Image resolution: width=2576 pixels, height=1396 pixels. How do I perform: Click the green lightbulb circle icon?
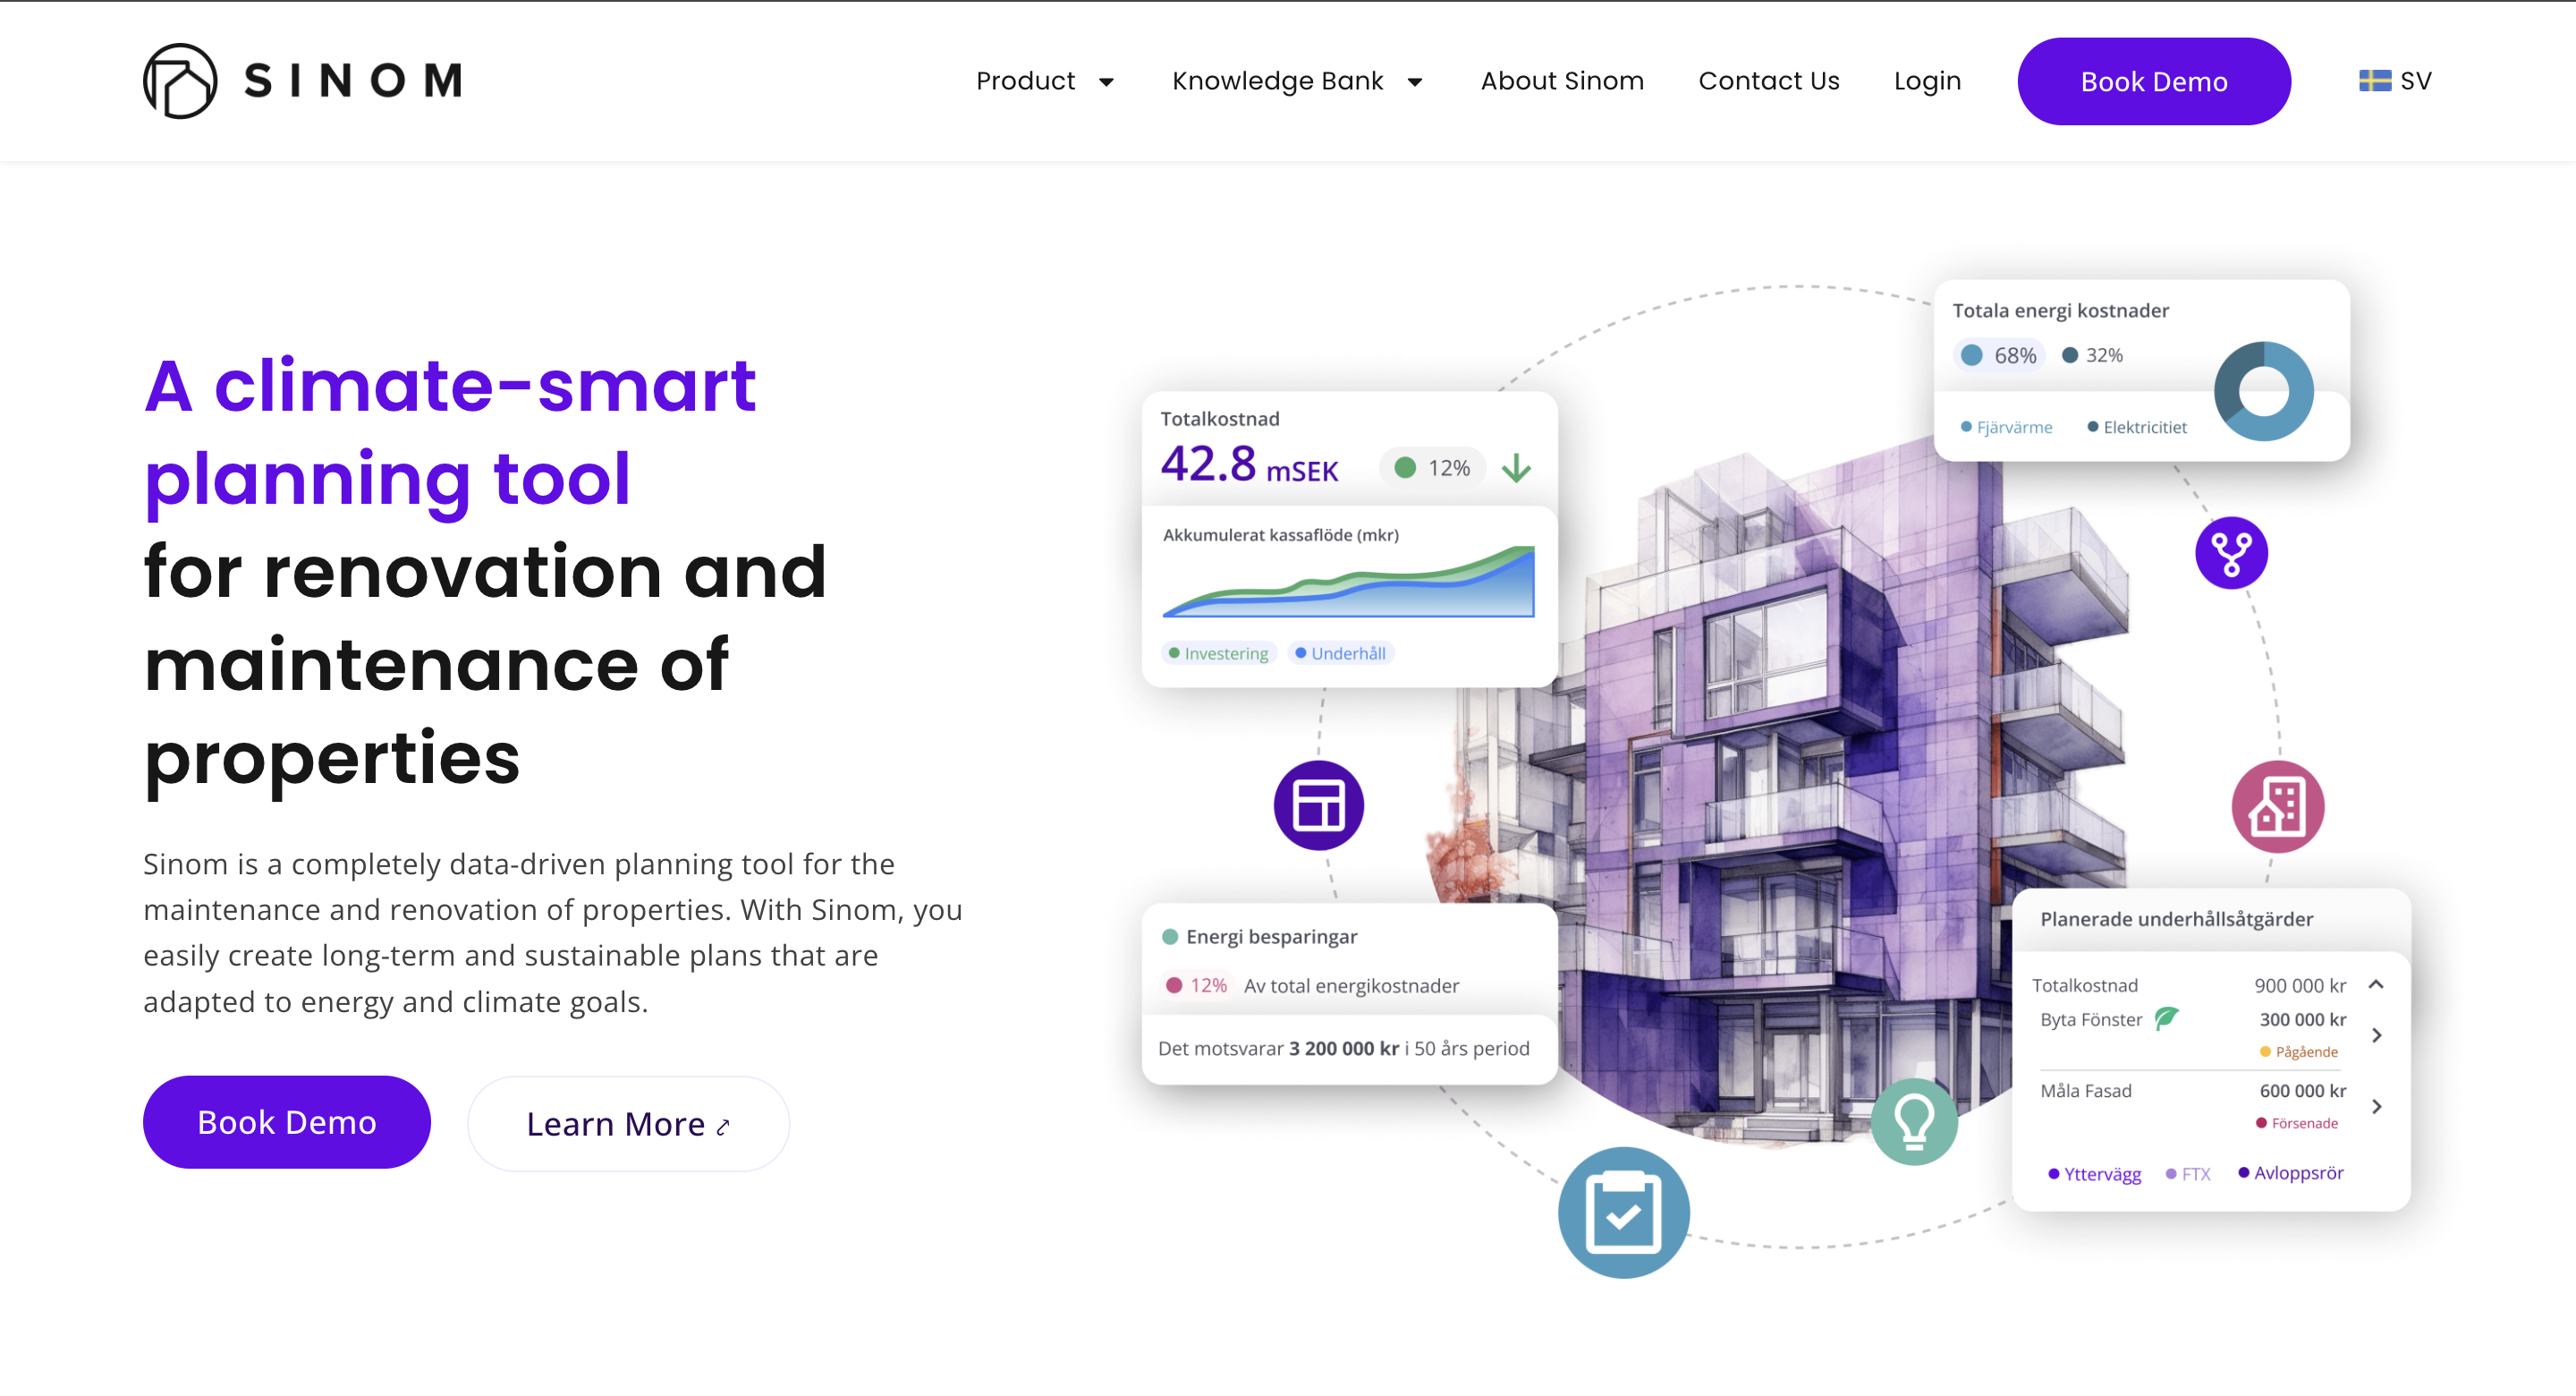[x=1913, y=1120]
